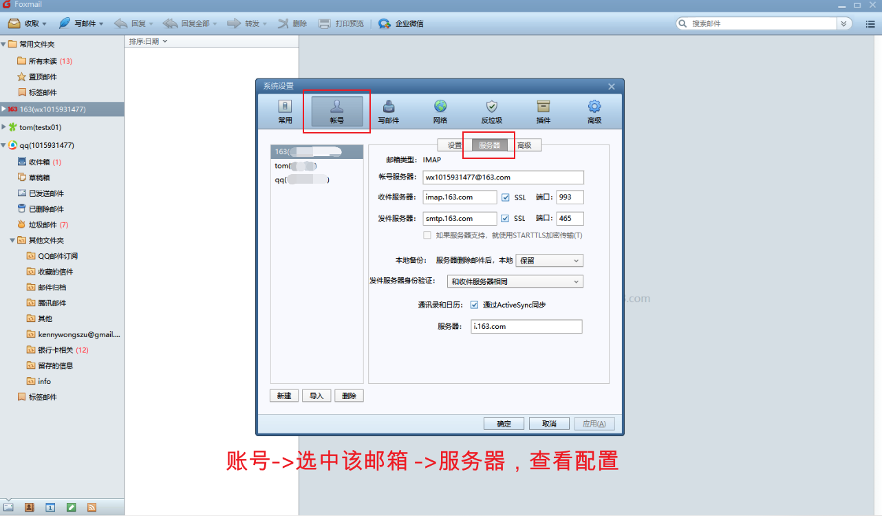Click 删除 button under account list
This screenshot has height=516, width=882.
pyautogui.click(x=349, y=396)
